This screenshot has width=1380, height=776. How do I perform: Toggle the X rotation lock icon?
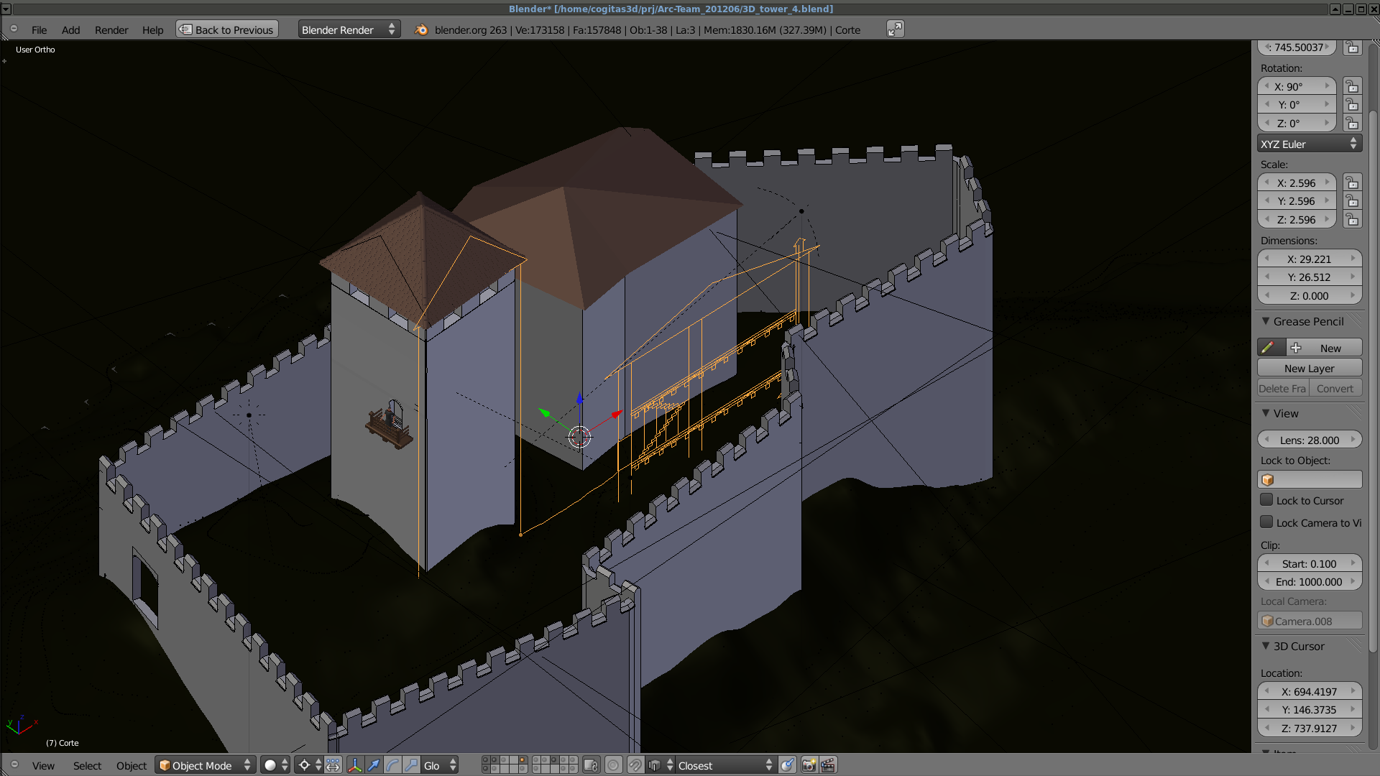coord(1352,86)
